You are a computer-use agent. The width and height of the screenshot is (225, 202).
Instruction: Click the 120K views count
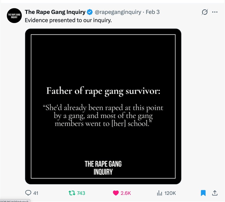[x=170, y=193]
